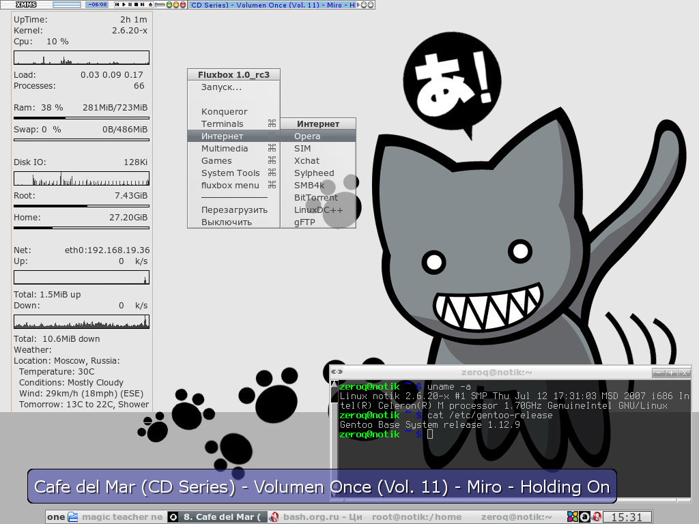Screen dimensions: 699x524
Task: Launch Xchat from Интернет submenu
Action: [318, 160]
